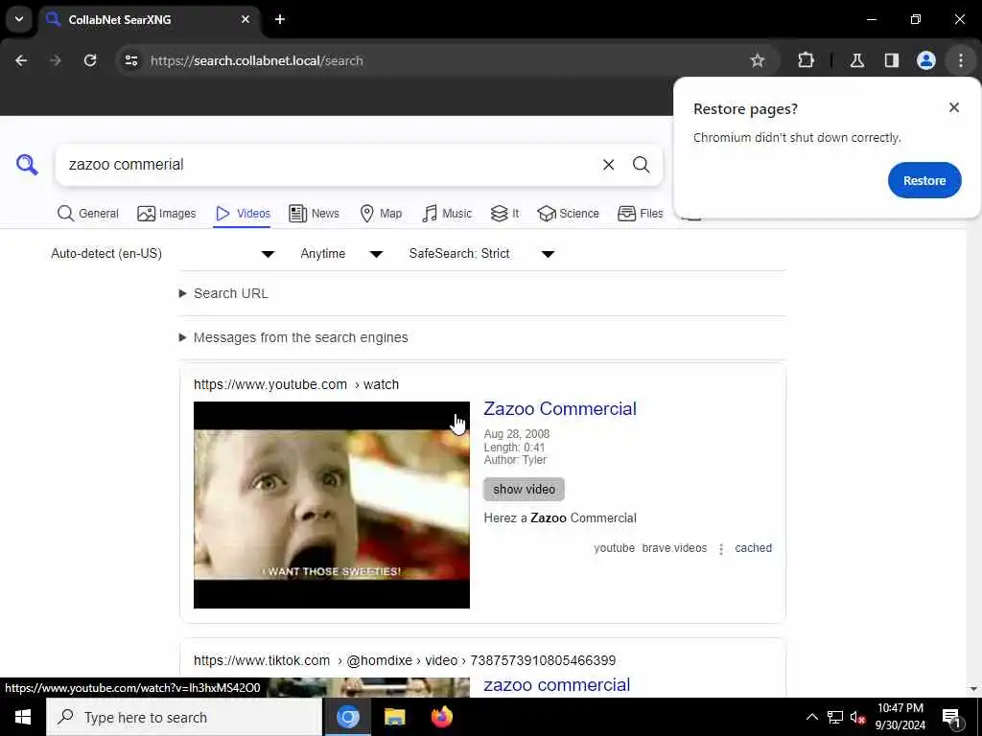This screenshot has height=736, width=982.
Task: Open the notification center icon
Action: (x=950, y=717)
